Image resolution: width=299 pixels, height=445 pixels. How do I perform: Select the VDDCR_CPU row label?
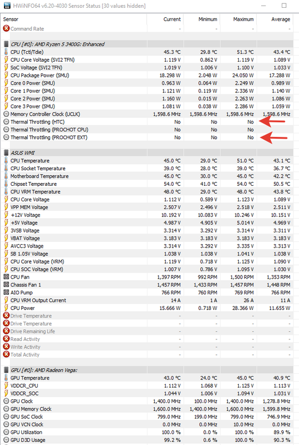(x=24, y=385)
